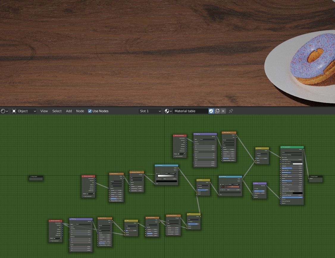Click eyedropper in middle Texture Coordinate node
The width and height of the screenshot is (335, 258).
tap(93, 194)
